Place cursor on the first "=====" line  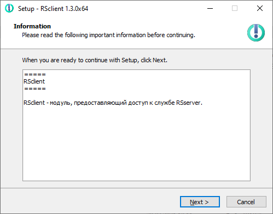pos(35,74)
